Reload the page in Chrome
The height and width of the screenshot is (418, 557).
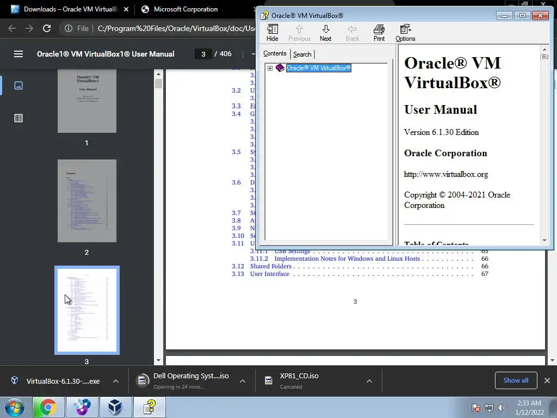47,28
